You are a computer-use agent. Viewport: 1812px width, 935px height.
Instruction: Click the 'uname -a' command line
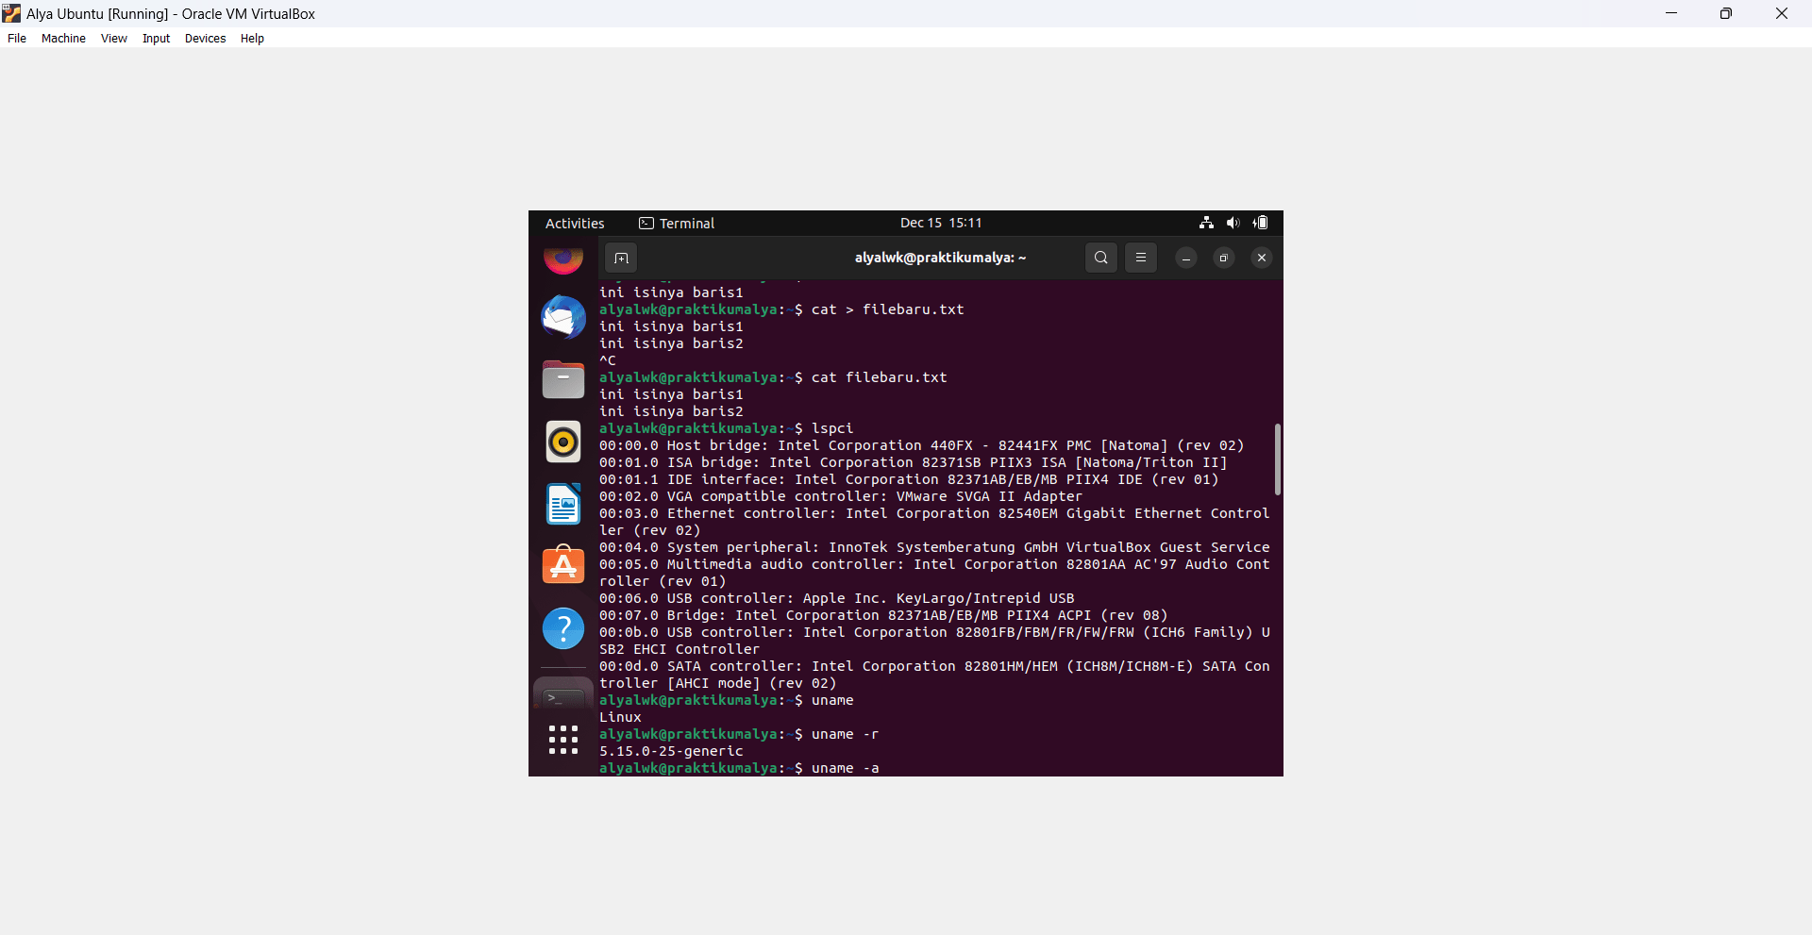pos(739,768)
